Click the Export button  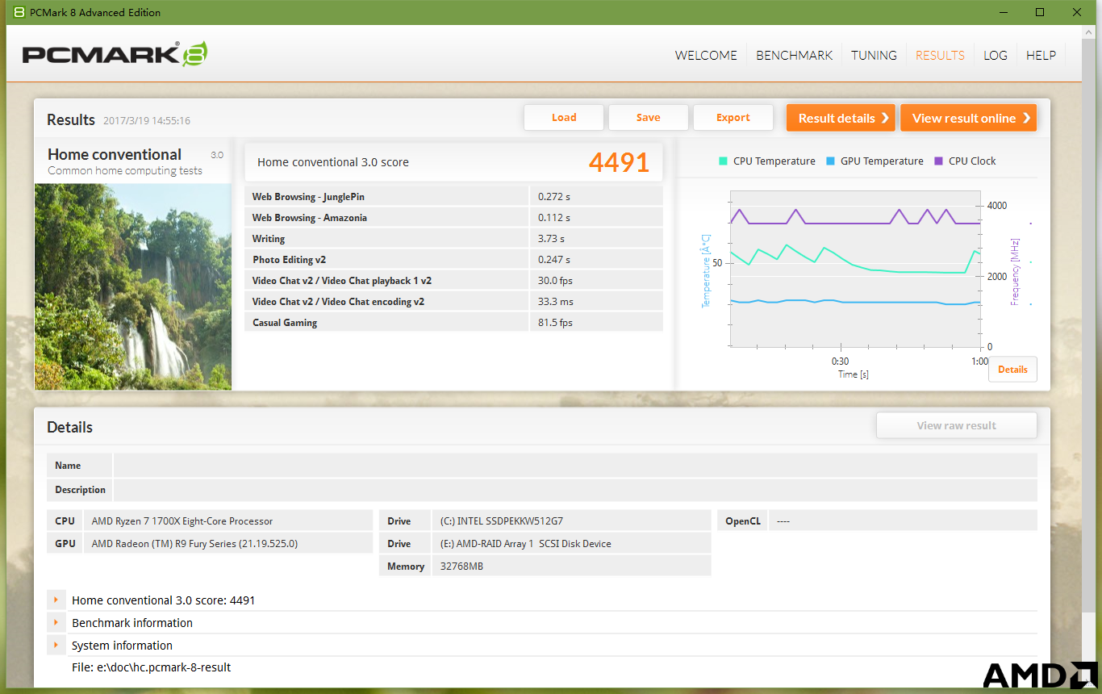(733, 118)
